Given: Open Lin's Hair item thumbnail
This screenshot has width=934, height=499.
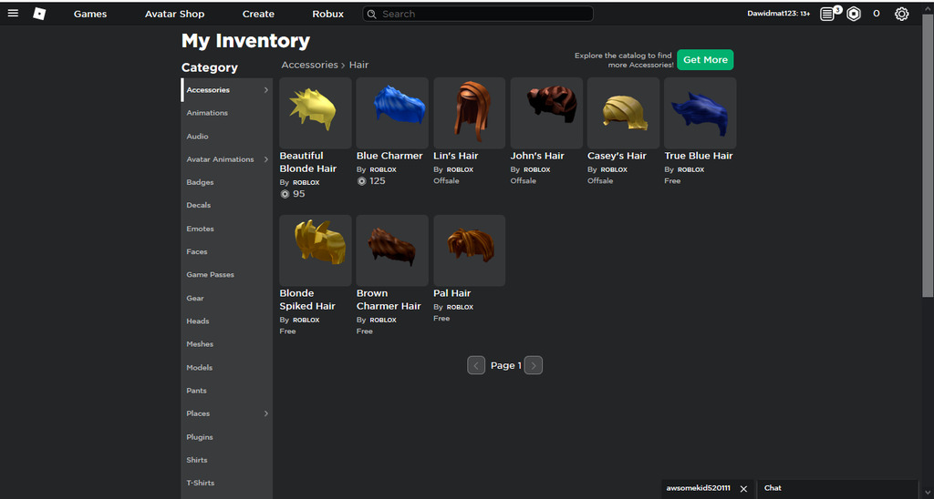Looking at the screenshot, I should [x=470, y=113].
